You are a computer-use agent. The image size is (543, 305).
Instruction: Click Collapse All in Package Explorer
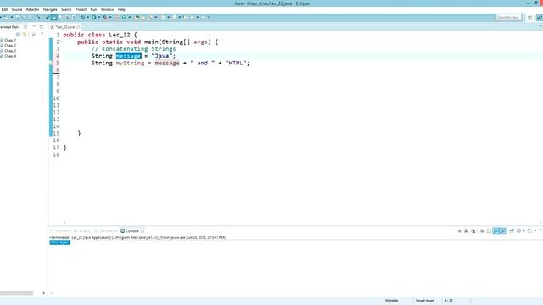(18, 34)
